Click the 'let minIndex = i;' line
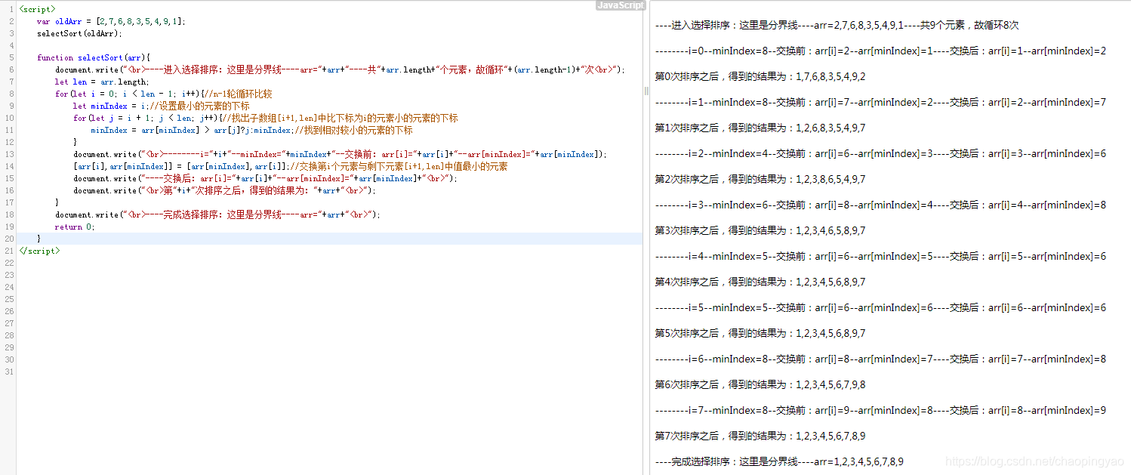Image resolution: width=1131 pixels, height=475 pixels. pos(162,106)
